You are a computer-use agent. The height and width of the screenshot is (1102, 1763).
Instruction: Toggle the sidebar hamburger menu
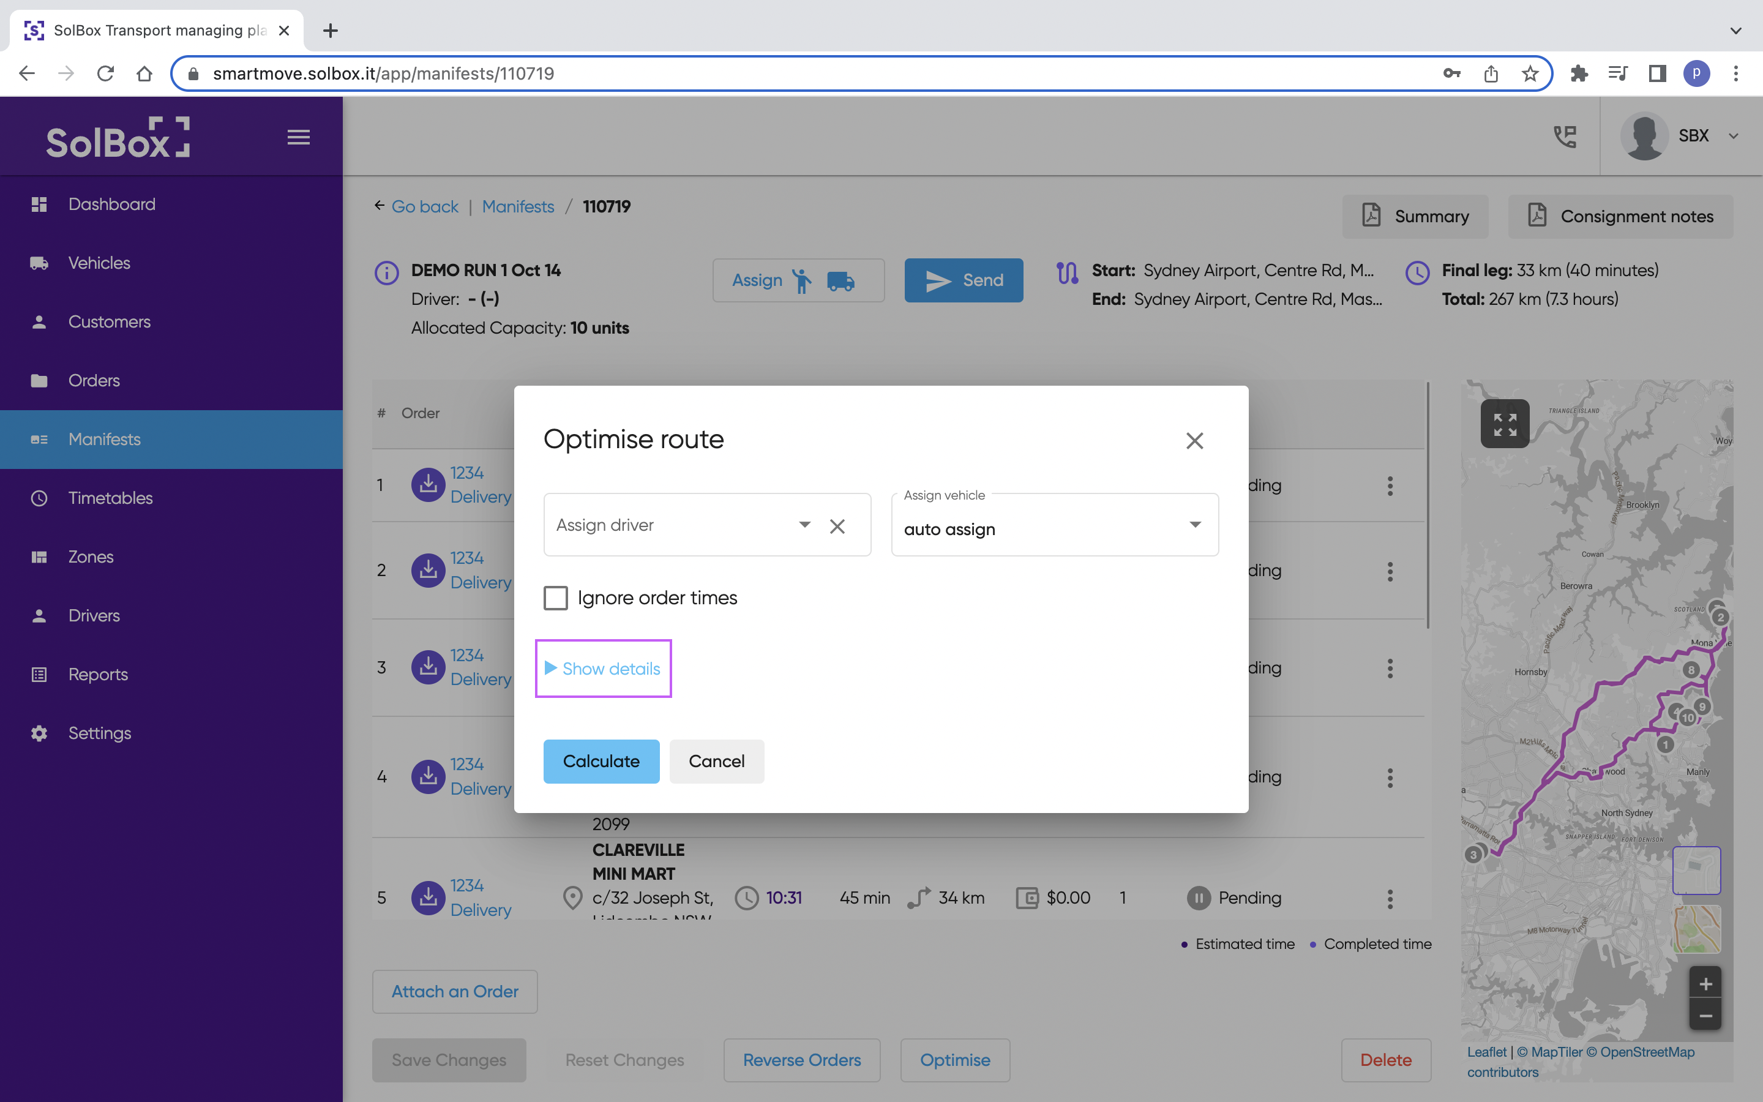tap(299, 137)
